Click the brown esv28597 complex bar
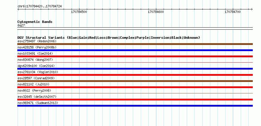This screenshot has height=126, width=261. (135, 81)
